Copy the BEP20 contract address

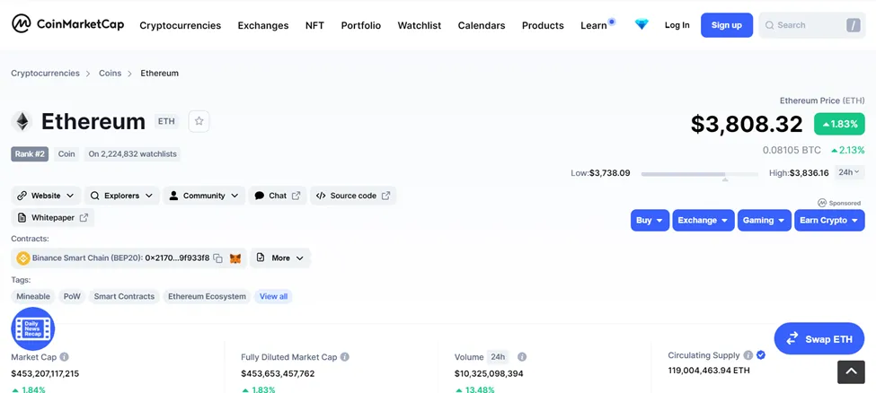pyautogui.click(x=218, y=258)
